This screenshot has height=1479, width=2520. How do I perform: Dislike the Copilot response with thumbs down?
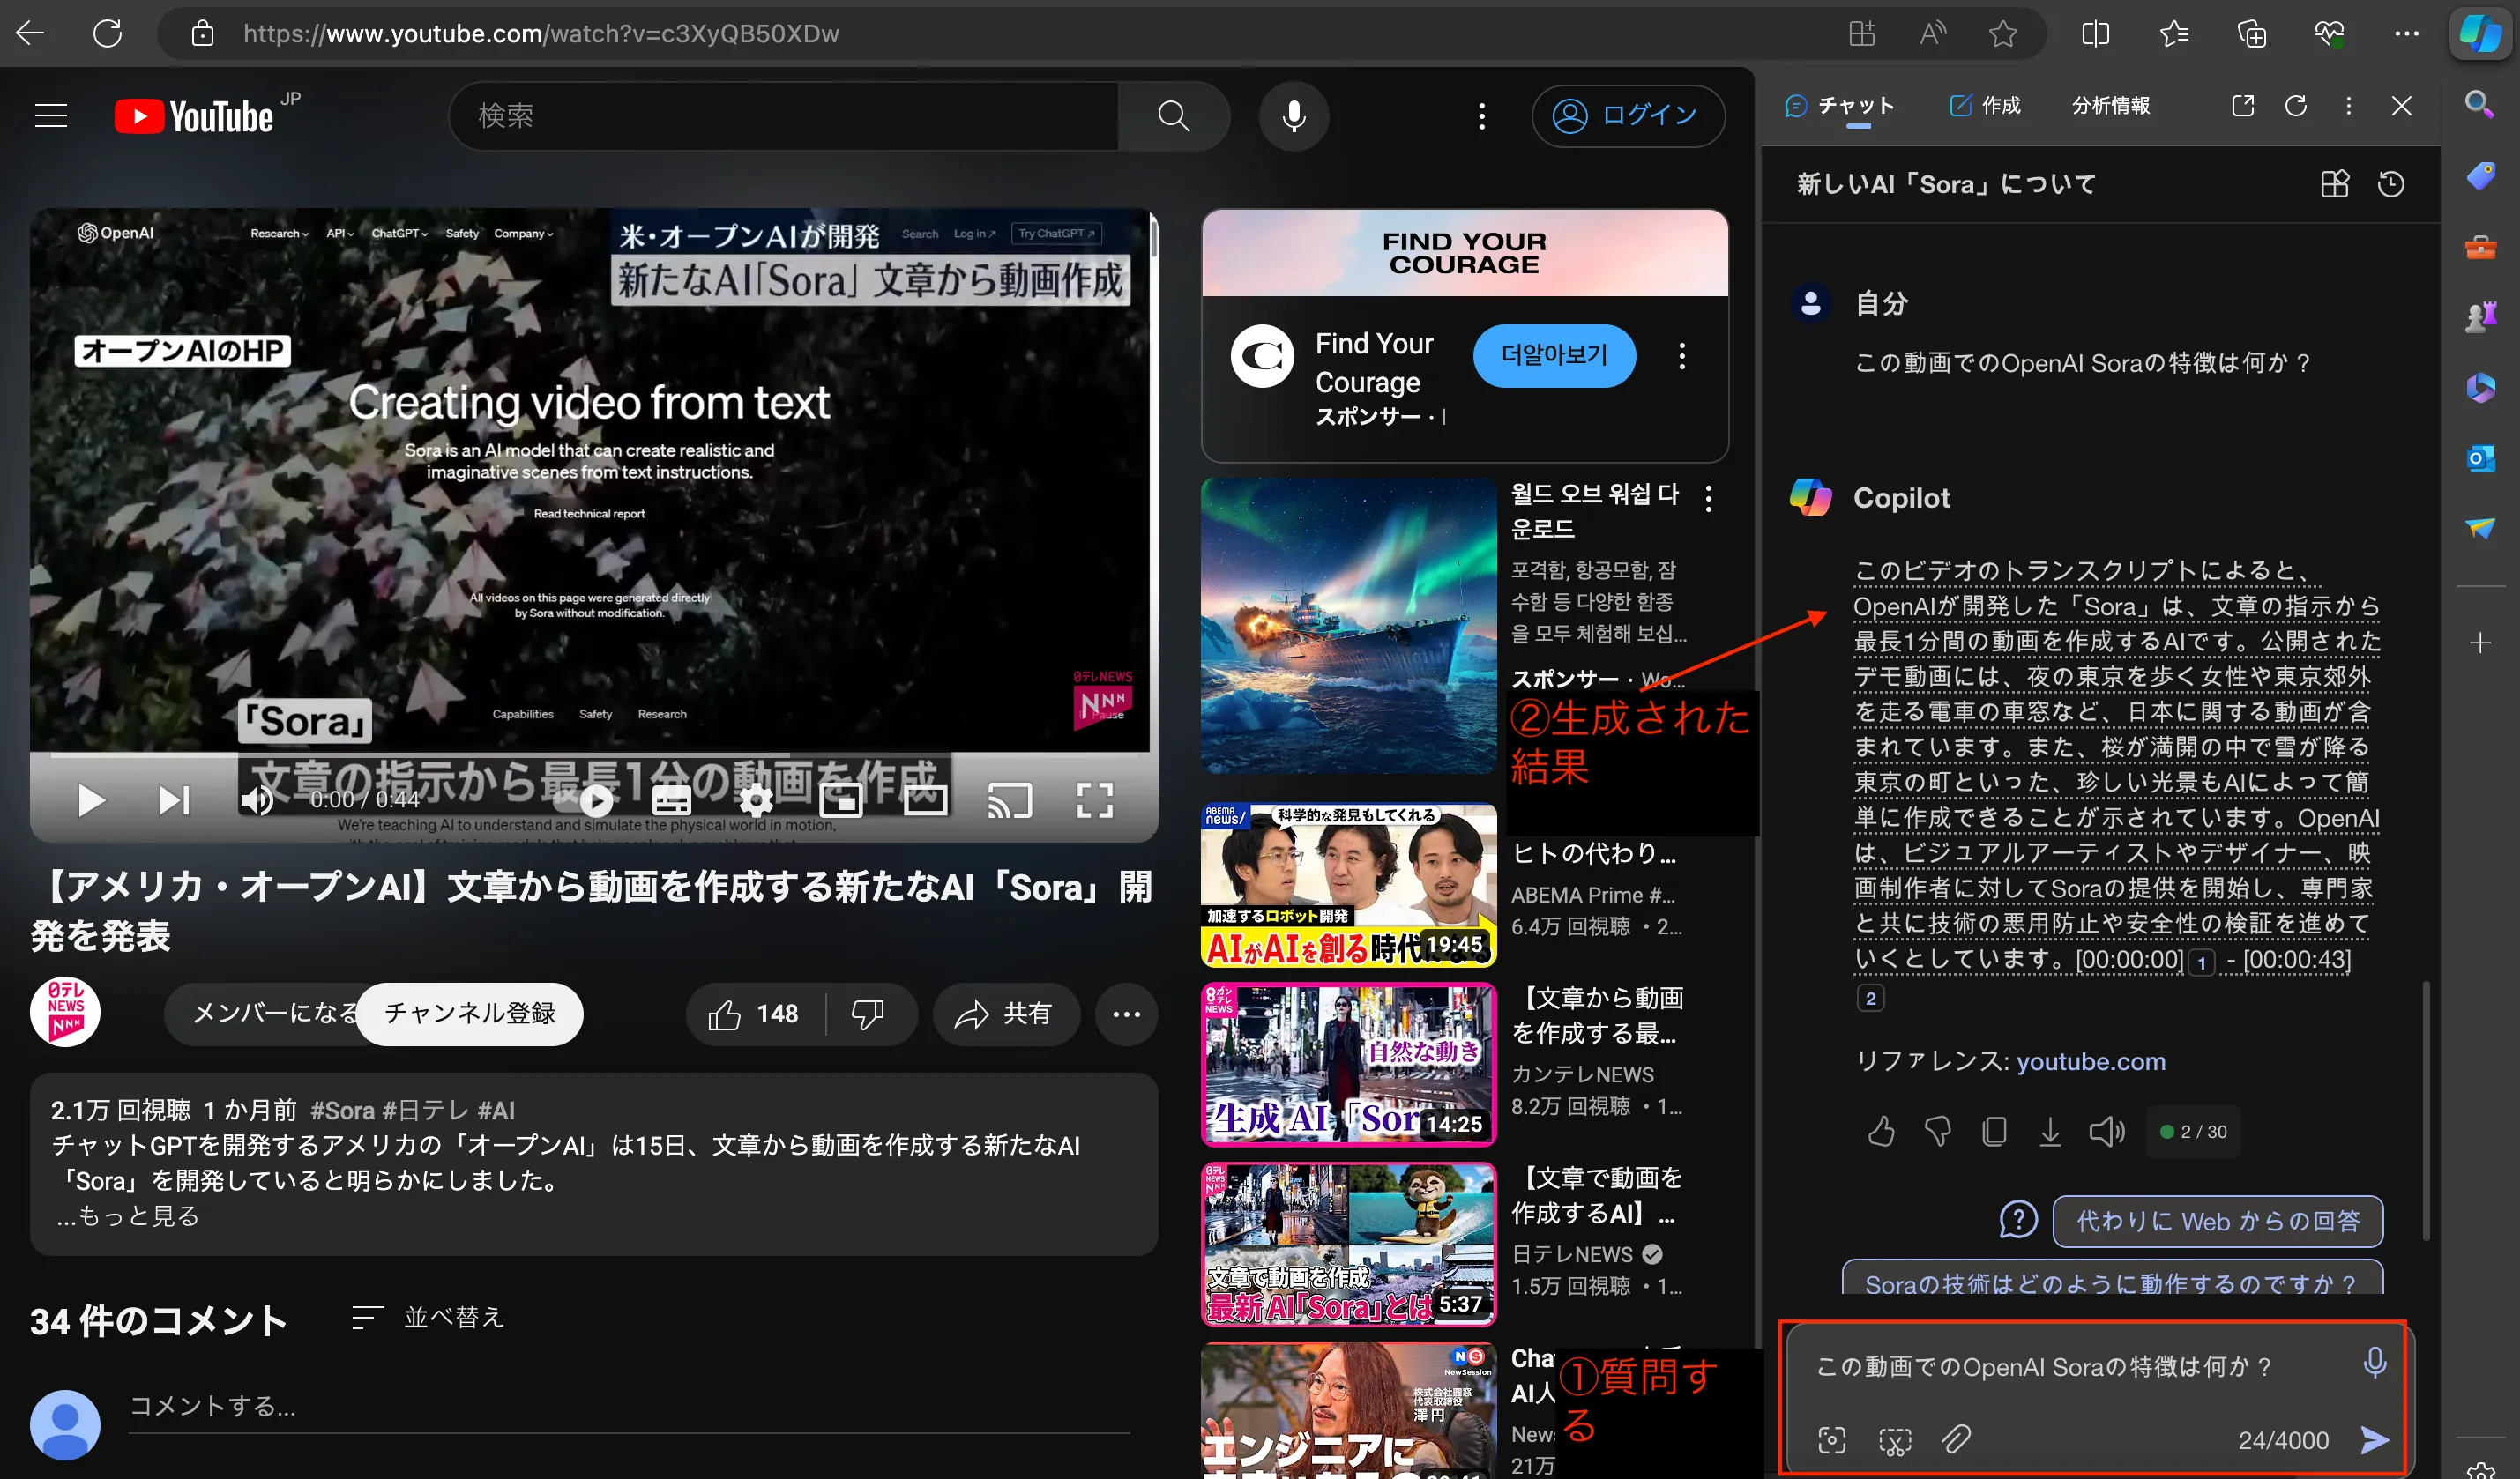pos(1937,1131)
